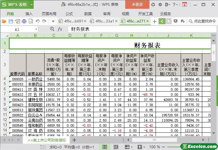Add a new document tab with plus
Image resolution: width=218 pixels, height=150 pixels.
pos(154,22)
